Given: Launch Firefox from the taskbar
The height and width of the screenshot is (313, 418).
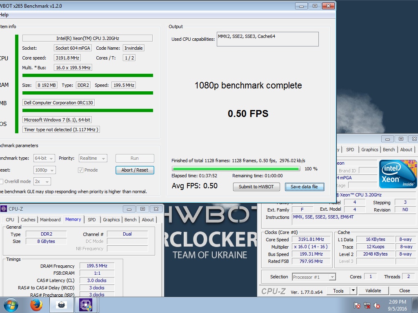Looking at the screenshot, I should (x=36, y=305).
